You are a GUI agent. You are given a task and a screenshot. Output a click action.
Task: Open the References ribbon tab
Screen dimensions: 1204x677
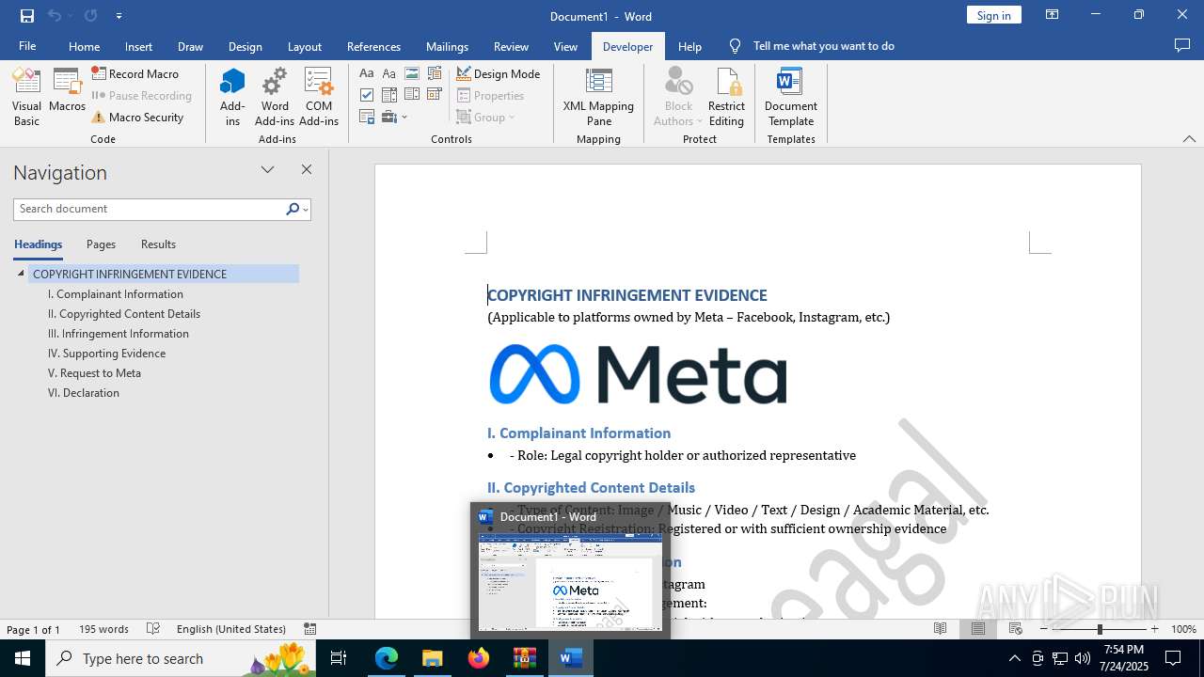(x=373, y=46)
